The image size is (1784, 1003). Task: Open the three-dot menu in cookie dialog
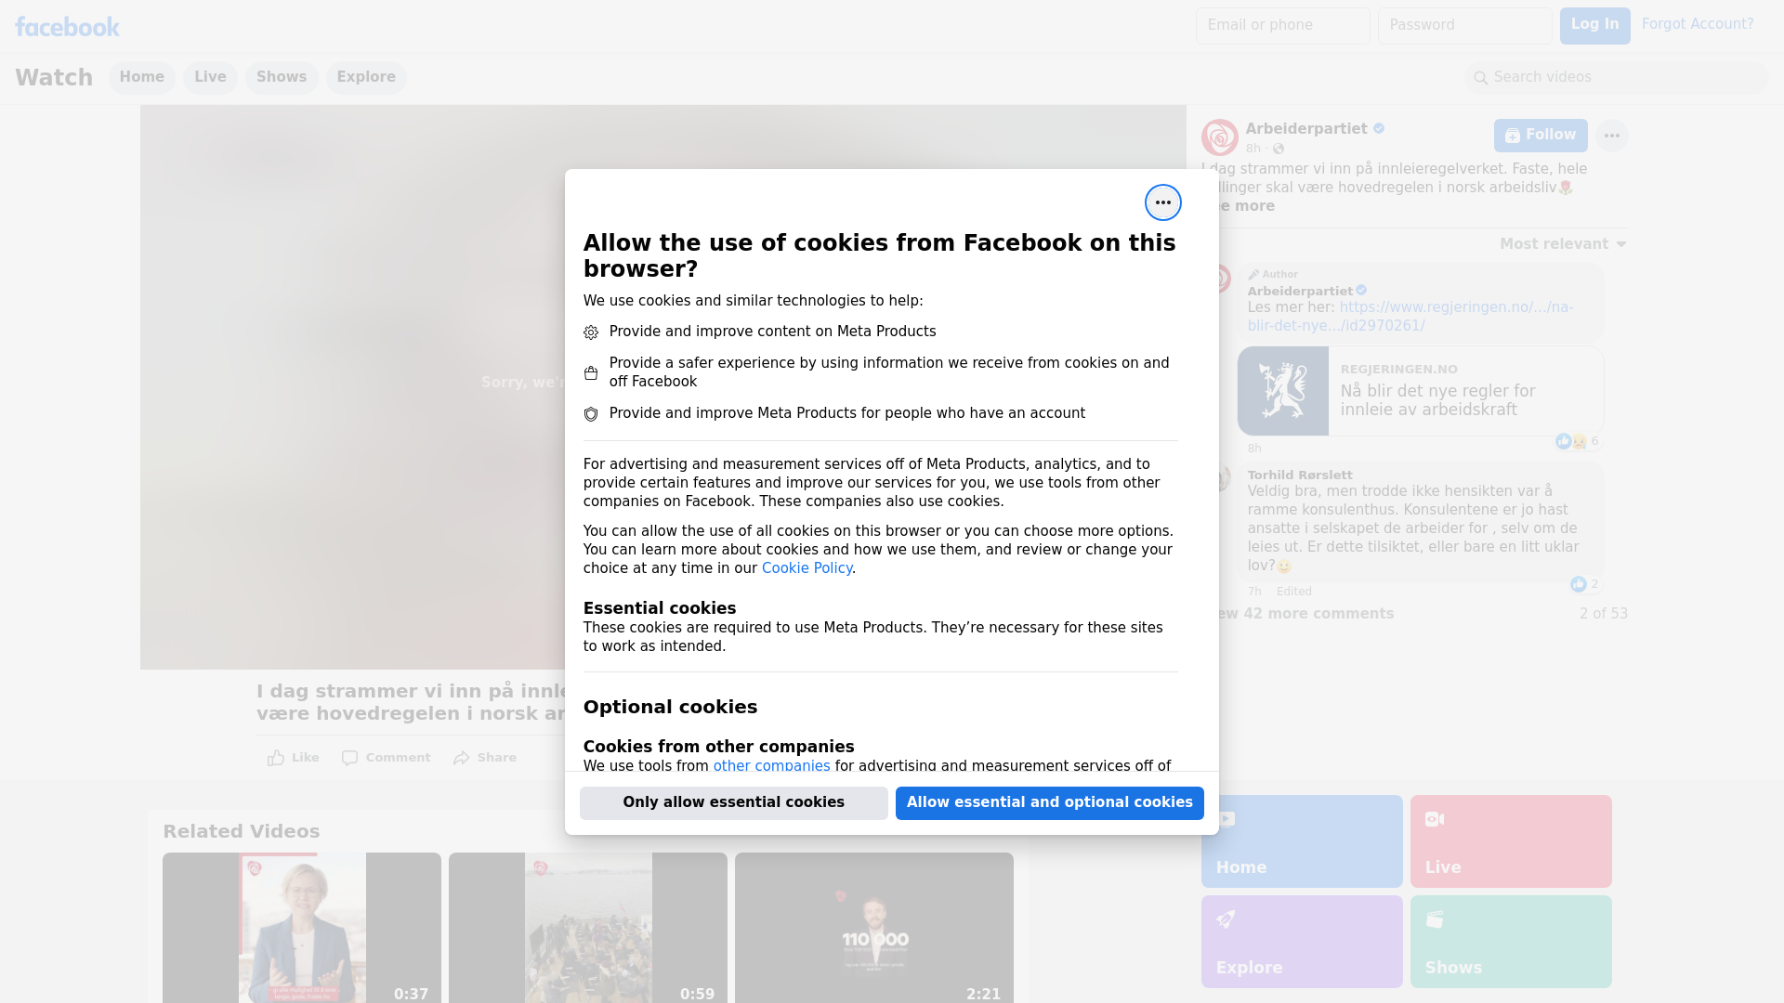pyautogui.click(x=1162, y=202)
